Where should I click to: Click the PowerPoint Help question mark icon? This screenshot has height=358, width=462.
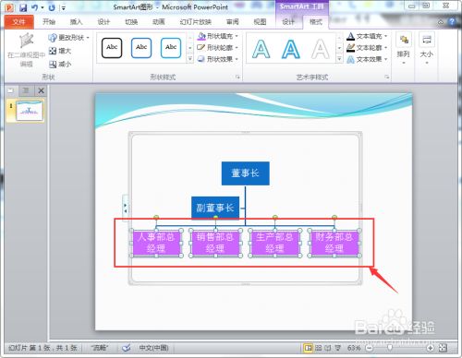click(x=452, y=21)
